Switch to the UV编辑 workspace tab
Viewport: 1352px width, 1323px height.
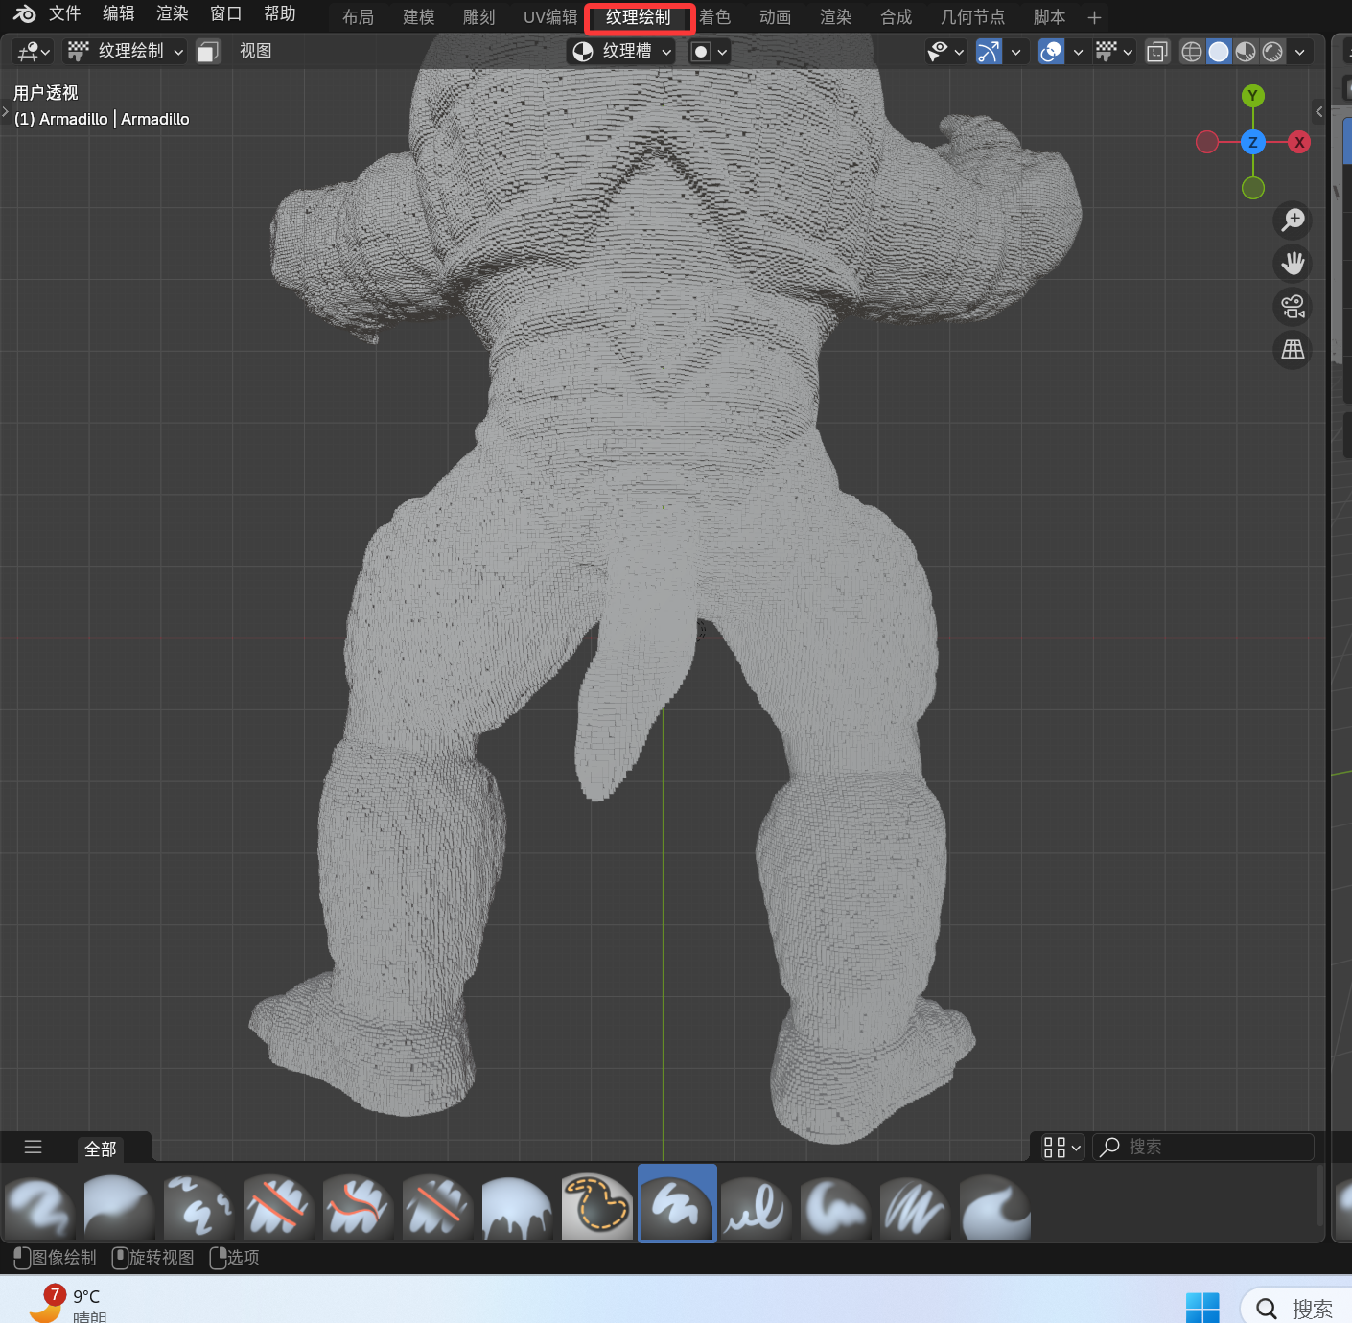[x=549, y=17]
